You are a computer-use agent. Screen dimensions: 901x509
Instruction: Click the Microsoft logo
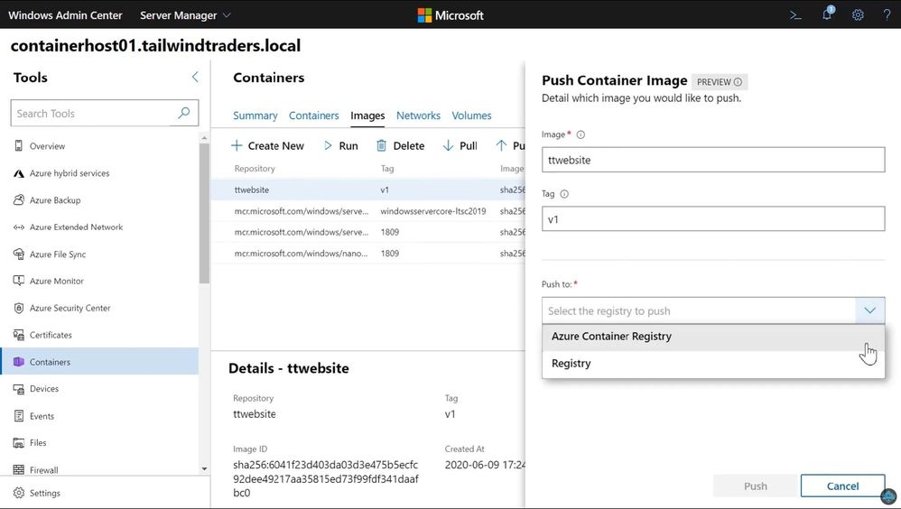coord(451,15)
